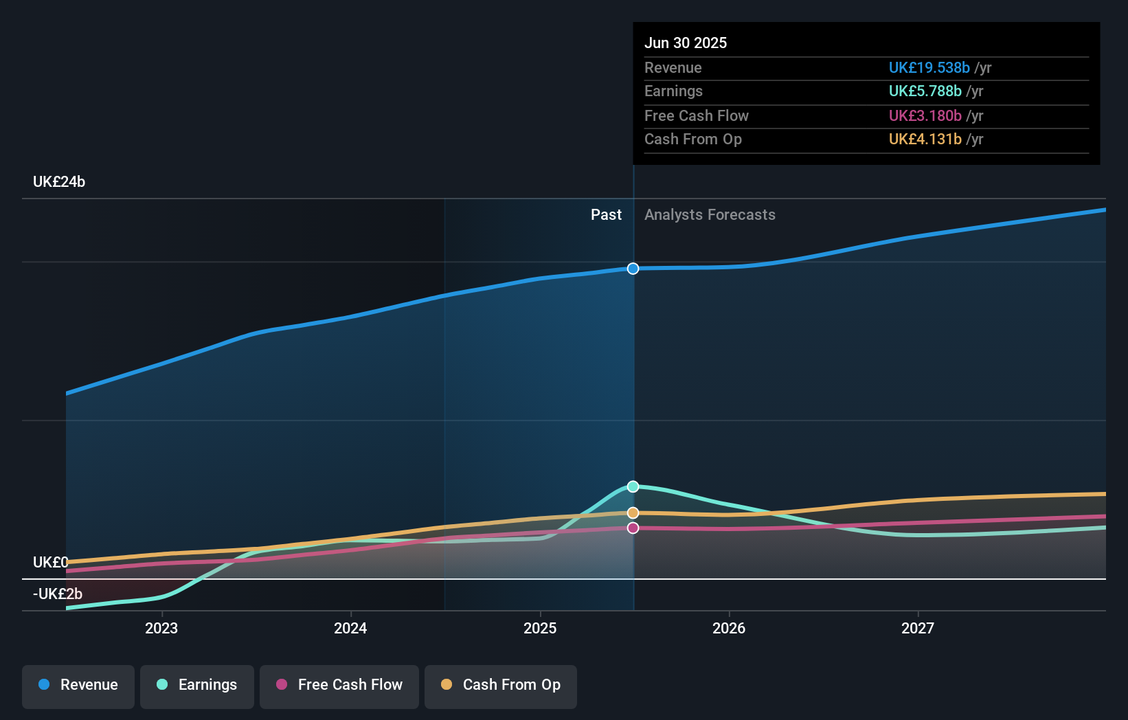Click the 2025 axis label
The image size is (1128, 720).
click(x=540, y=628)
